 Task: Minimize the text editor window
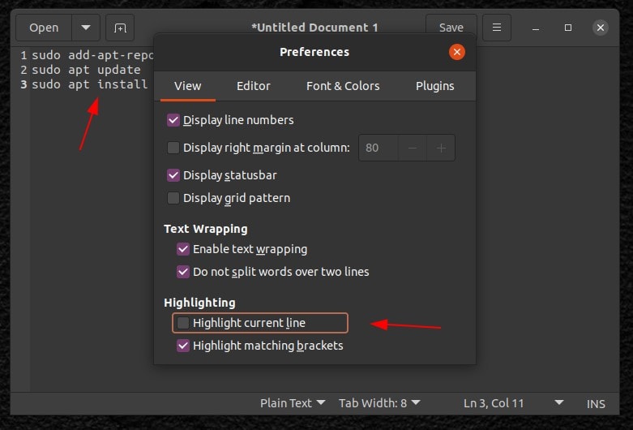[x=536, y=28]
